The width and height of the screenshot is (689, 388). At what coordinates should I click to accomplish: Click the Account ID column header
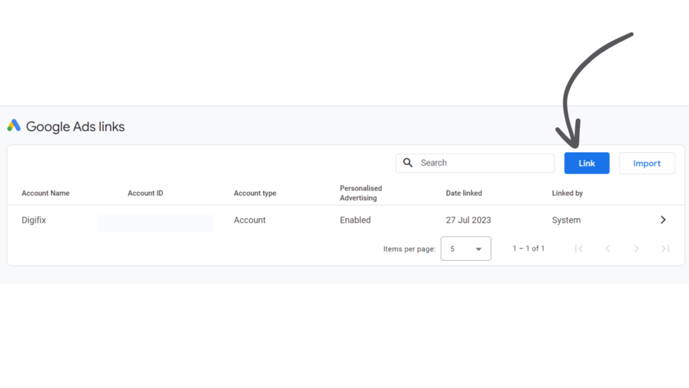145,193
